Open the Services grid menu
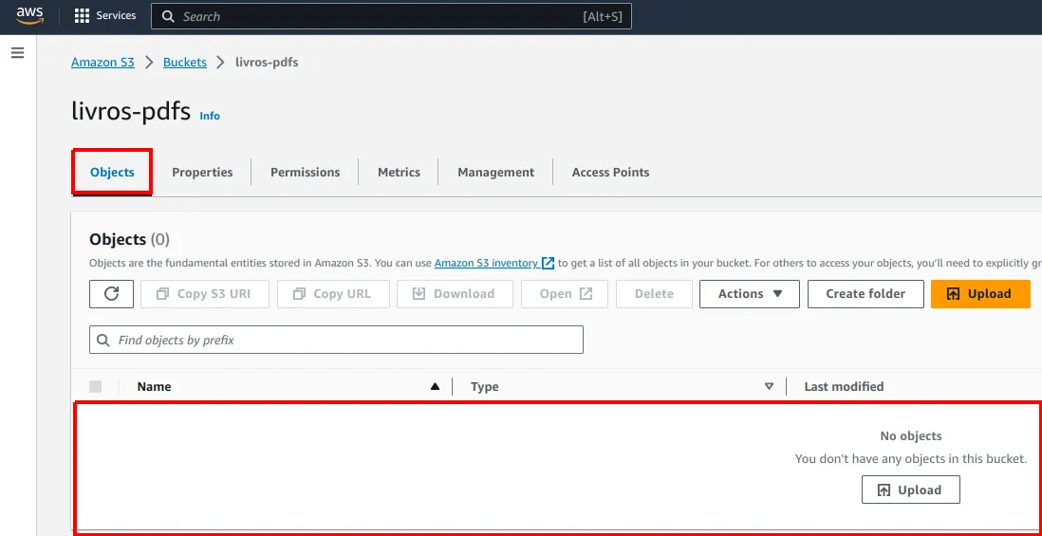Image resolution: width=1042 pixels, height=536 pixels. click(82, 16)
